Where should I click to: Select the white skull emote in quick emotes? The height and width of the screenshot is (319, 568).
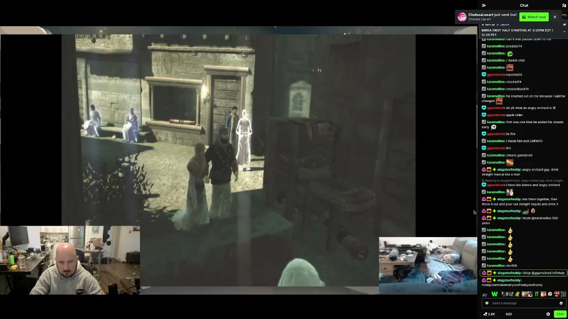[x=550, y=294]
